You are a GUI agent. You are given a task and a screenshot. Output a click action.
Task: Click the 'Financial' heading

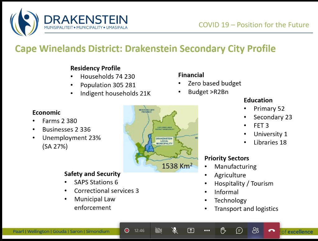[191, 75]
